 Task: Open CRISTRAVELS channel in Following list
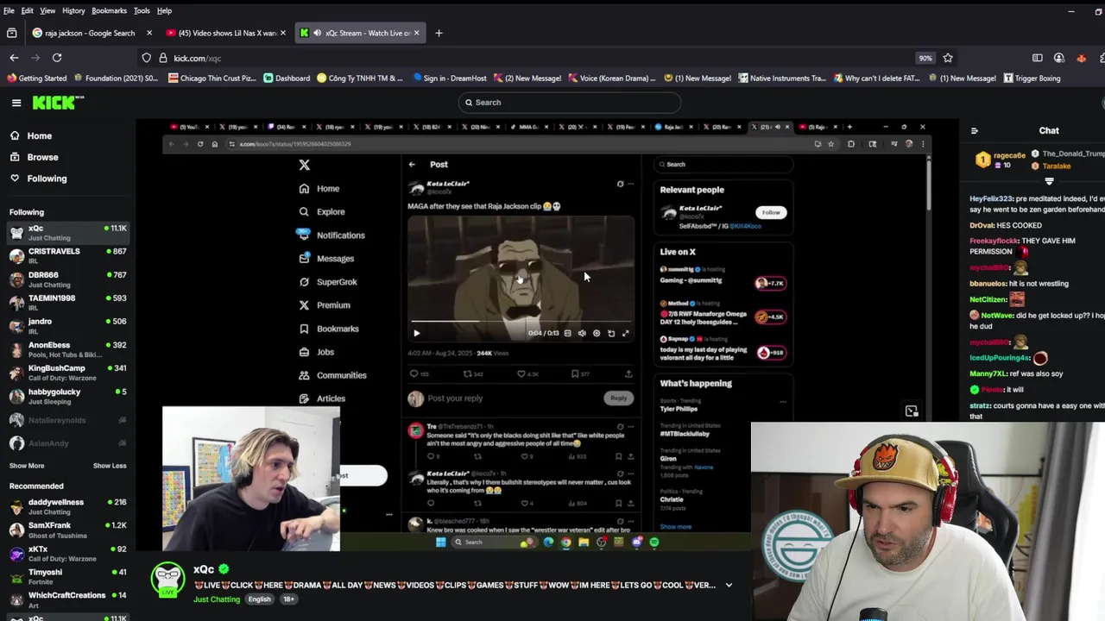click(67, 256)
